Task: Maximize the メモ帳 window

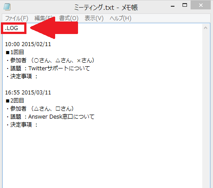Action: point(185,5)
